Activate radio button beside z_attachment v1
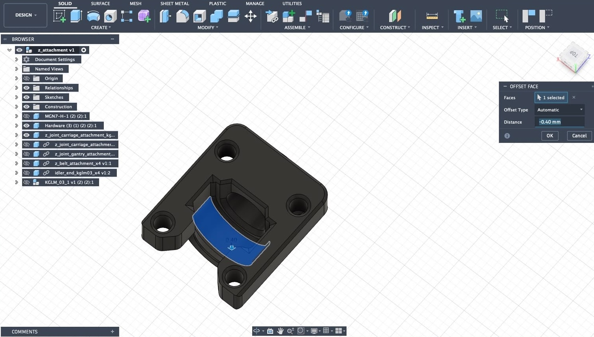The height and width of the screenshot is (337, 594). pos(84,50)
